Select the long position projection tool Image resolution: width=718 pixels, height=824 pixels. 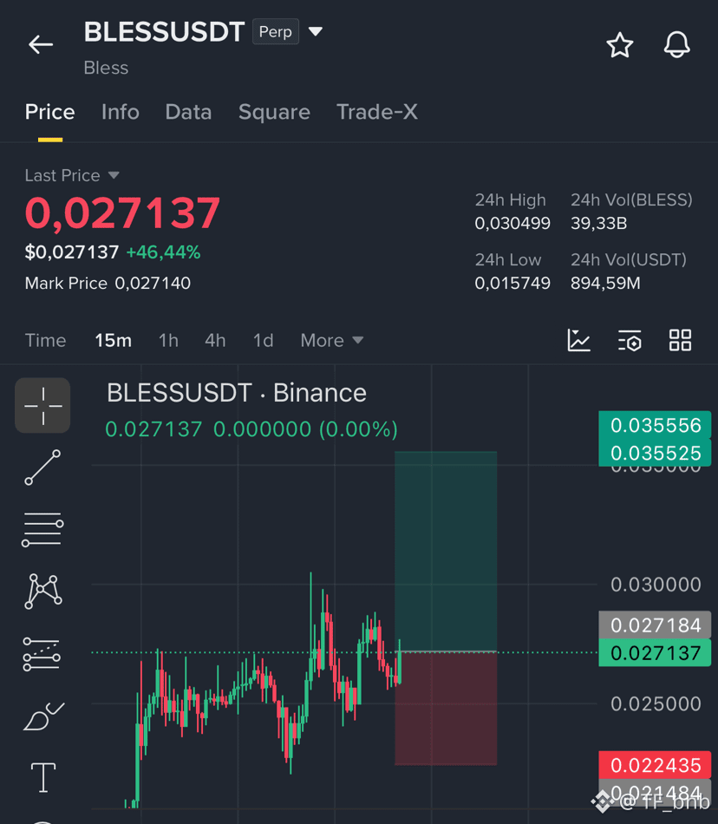pyautogui.click(x=42, y=654)
